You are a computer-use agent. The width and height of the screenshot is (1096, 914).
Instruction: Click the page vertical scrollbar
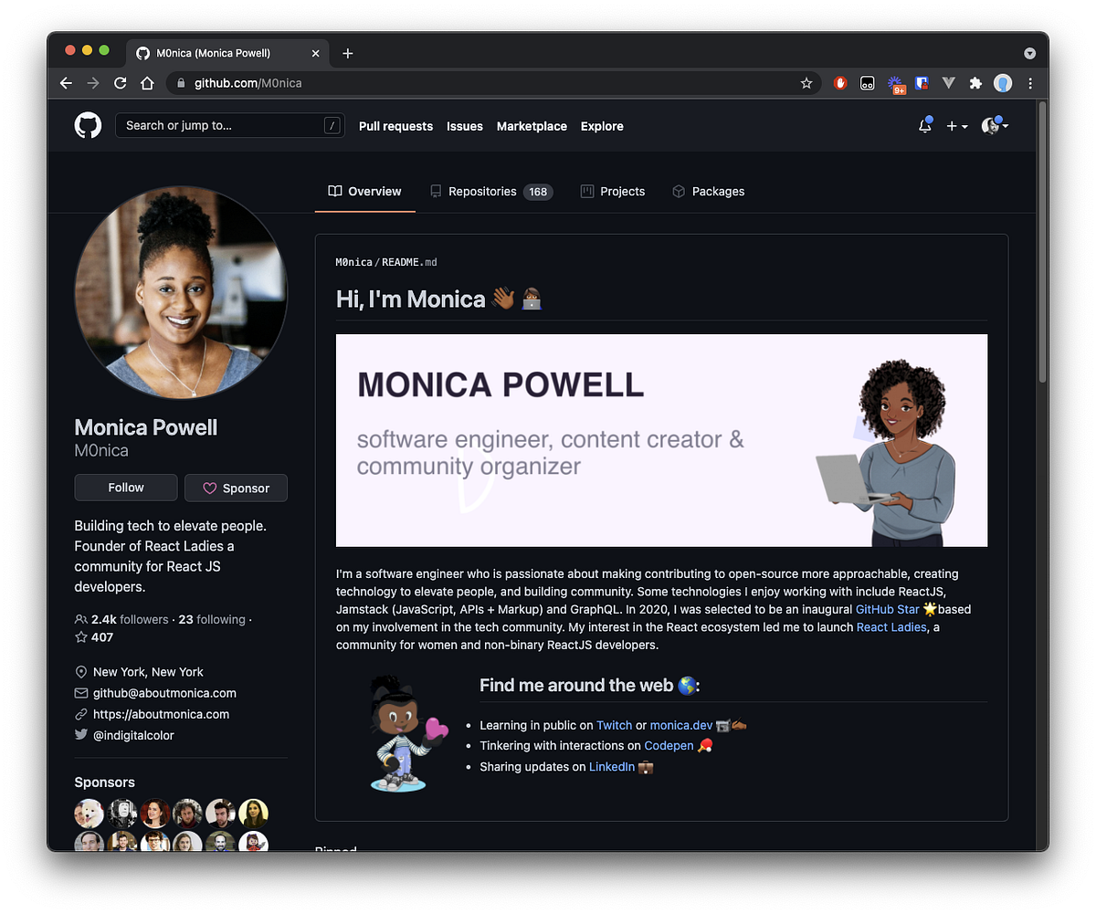(x=1043, y=242)
